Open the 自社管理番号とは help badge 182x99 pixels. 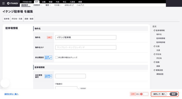(x=48, y=76)
